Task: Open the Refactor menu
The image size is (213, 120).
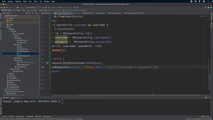Action: click(18, 1)
